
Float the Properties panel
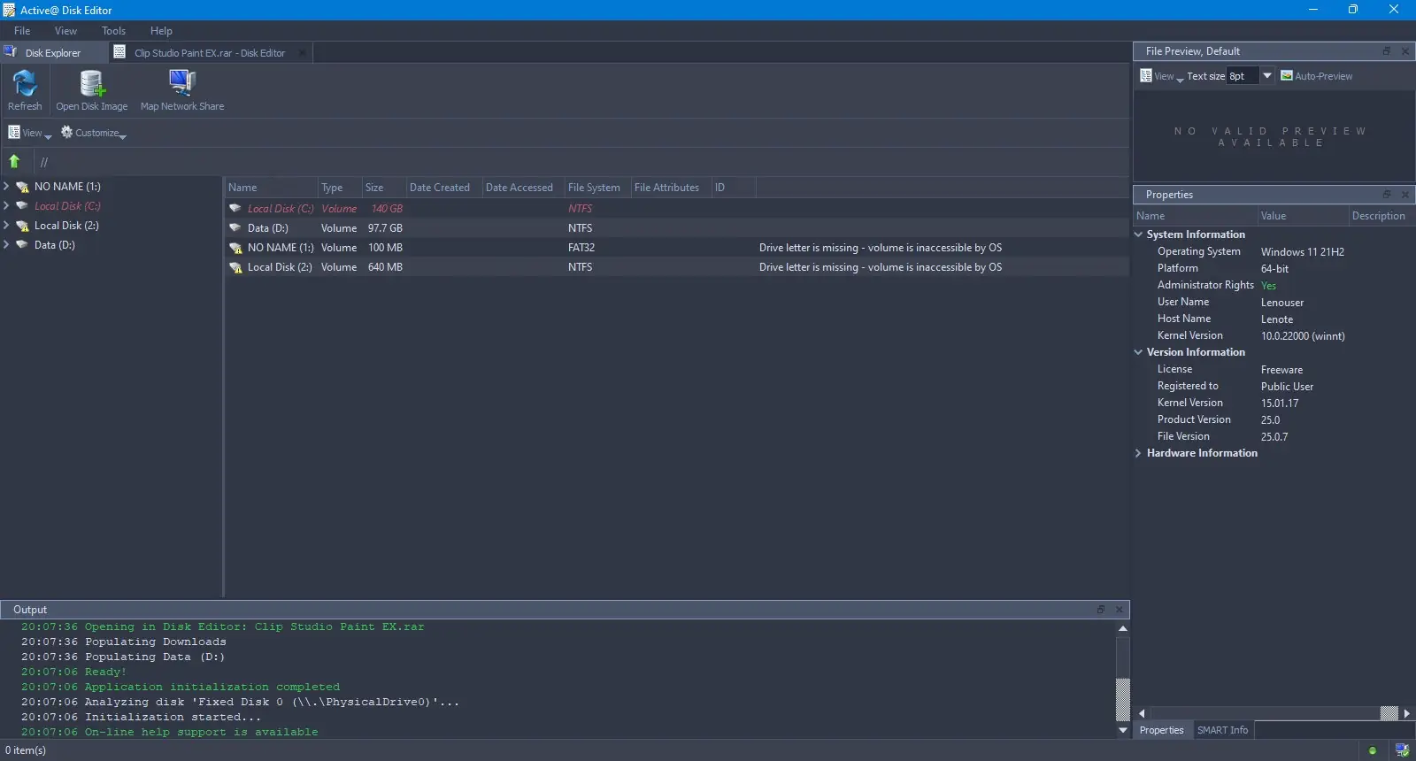[1387, 195]
